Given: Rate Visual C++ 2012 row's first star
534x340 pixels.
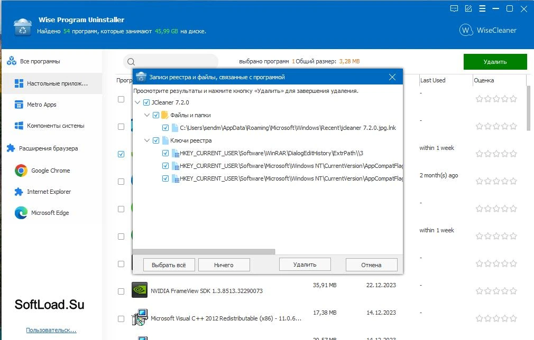Looking at the screenshot, I should (479, 318).
